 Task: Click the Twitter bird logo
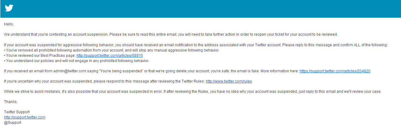(9, 8)
